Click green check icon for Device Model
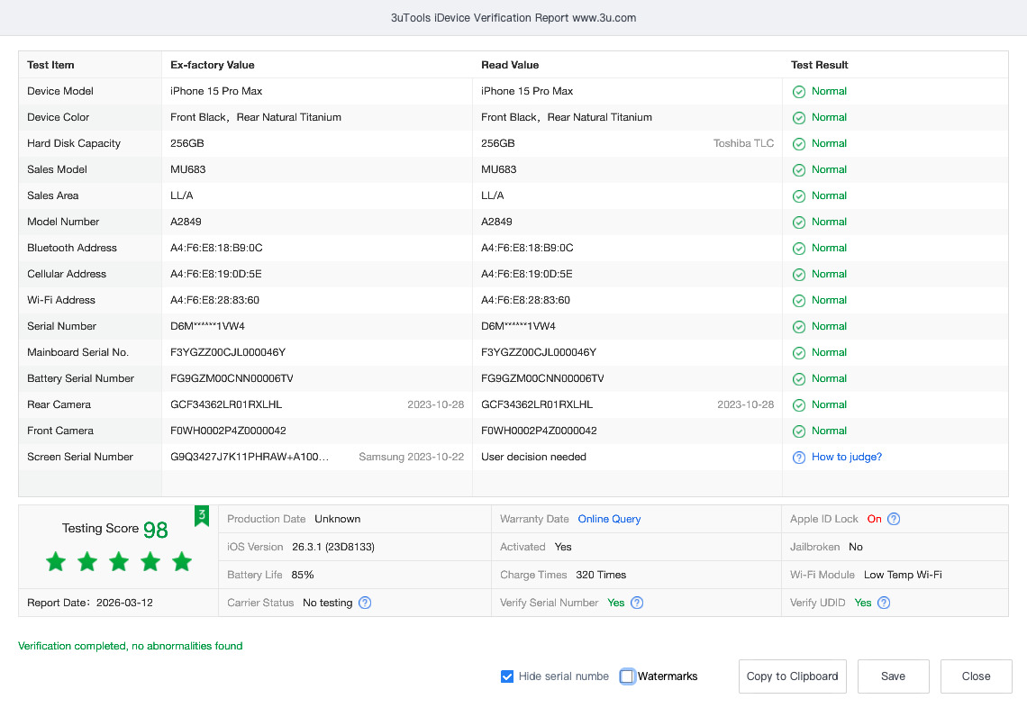The image size is (1027, 708). point(798,92)
